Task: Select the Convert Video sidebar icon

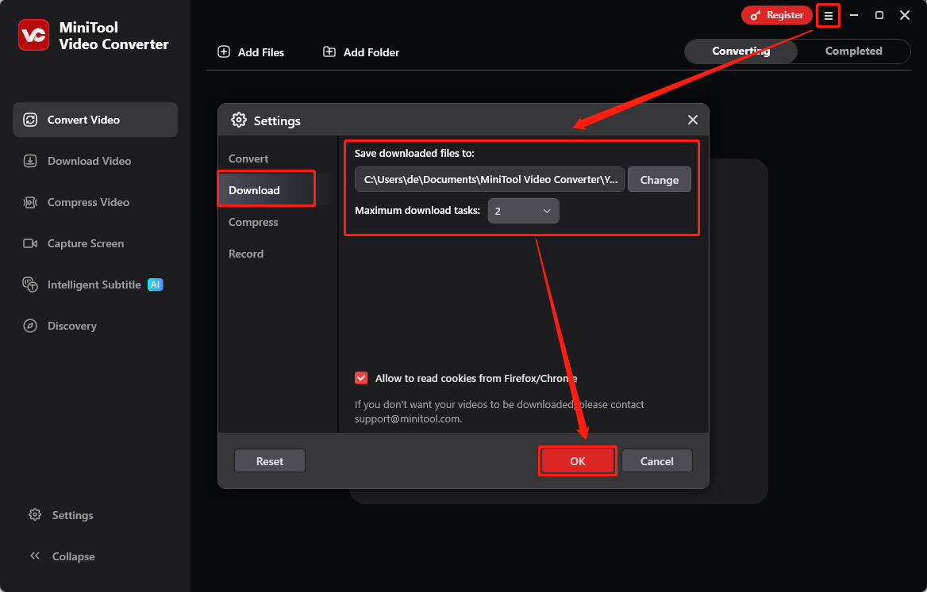Action: point(29,120)
